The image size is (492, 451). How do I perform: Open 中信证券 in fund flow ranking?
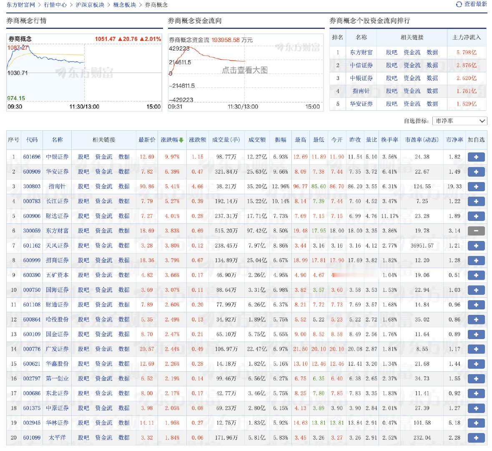coord(361,66)
